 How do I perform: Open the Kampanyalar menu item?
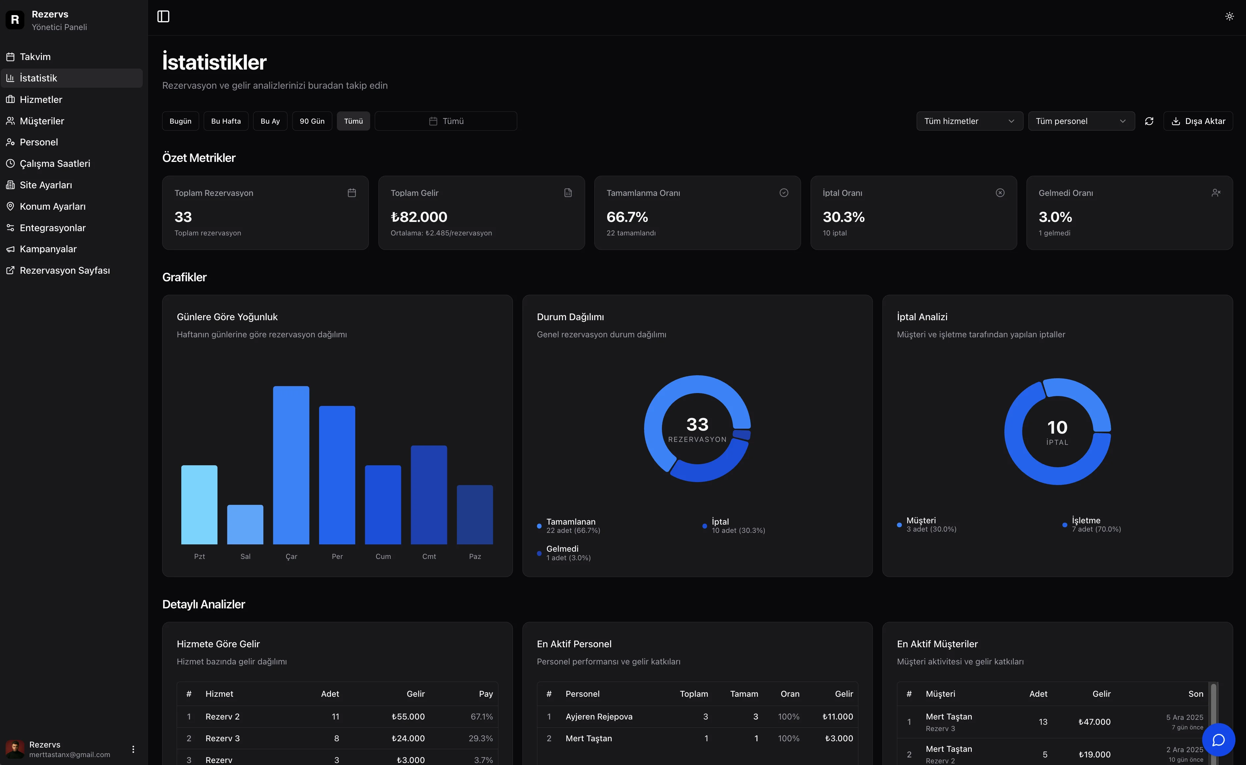coord(48,248)
